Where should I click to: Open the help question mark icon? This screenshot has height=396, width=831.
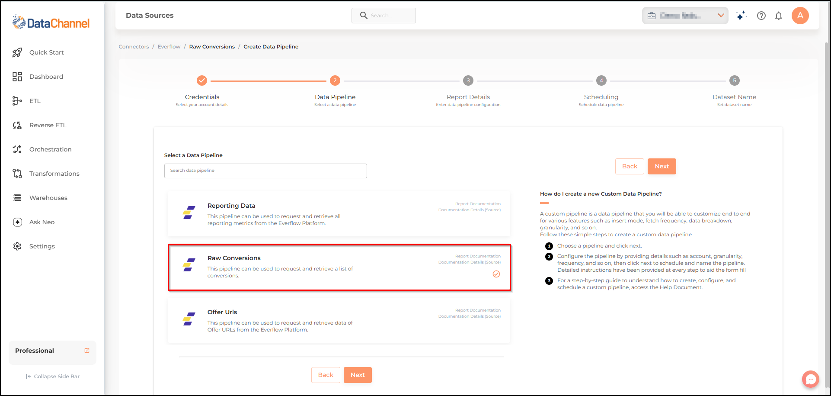tap(761, 16)
